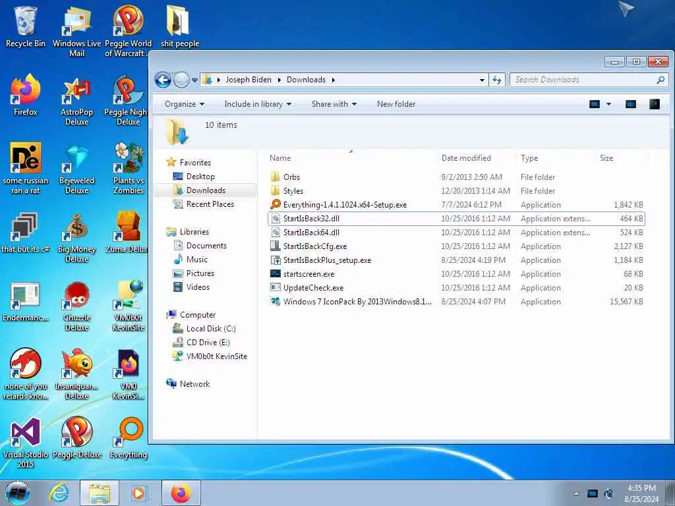Change view with the view button
675x506 pixels.
click(595, 104)
